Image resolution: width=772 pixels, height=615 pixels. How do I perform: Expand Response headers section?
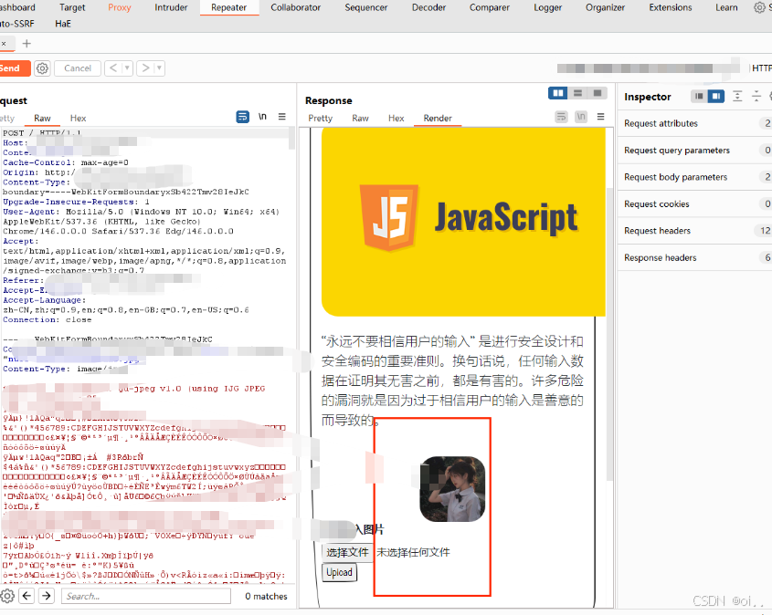coord(694,257)
